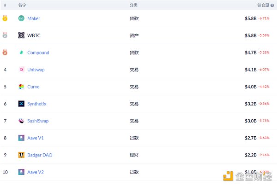This screenshot has width=277, height=186.
Task: Click the help icon beside 锁仓量 header
Action: pyautogui.click(x=272, y=5)
